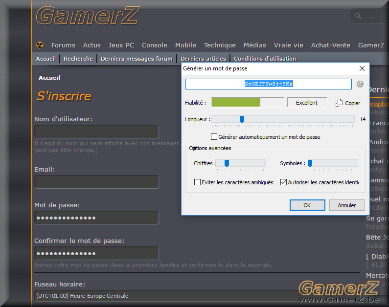Click the length value 14
This screenshot has width=389, height=307.
click(x=363, y=119)
